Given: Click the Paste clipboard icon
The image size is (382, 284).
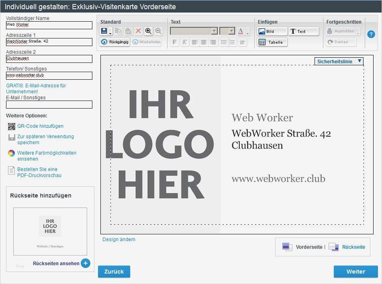Looking at the screenshot, I should pyautogui.click(x=129, y=31).
